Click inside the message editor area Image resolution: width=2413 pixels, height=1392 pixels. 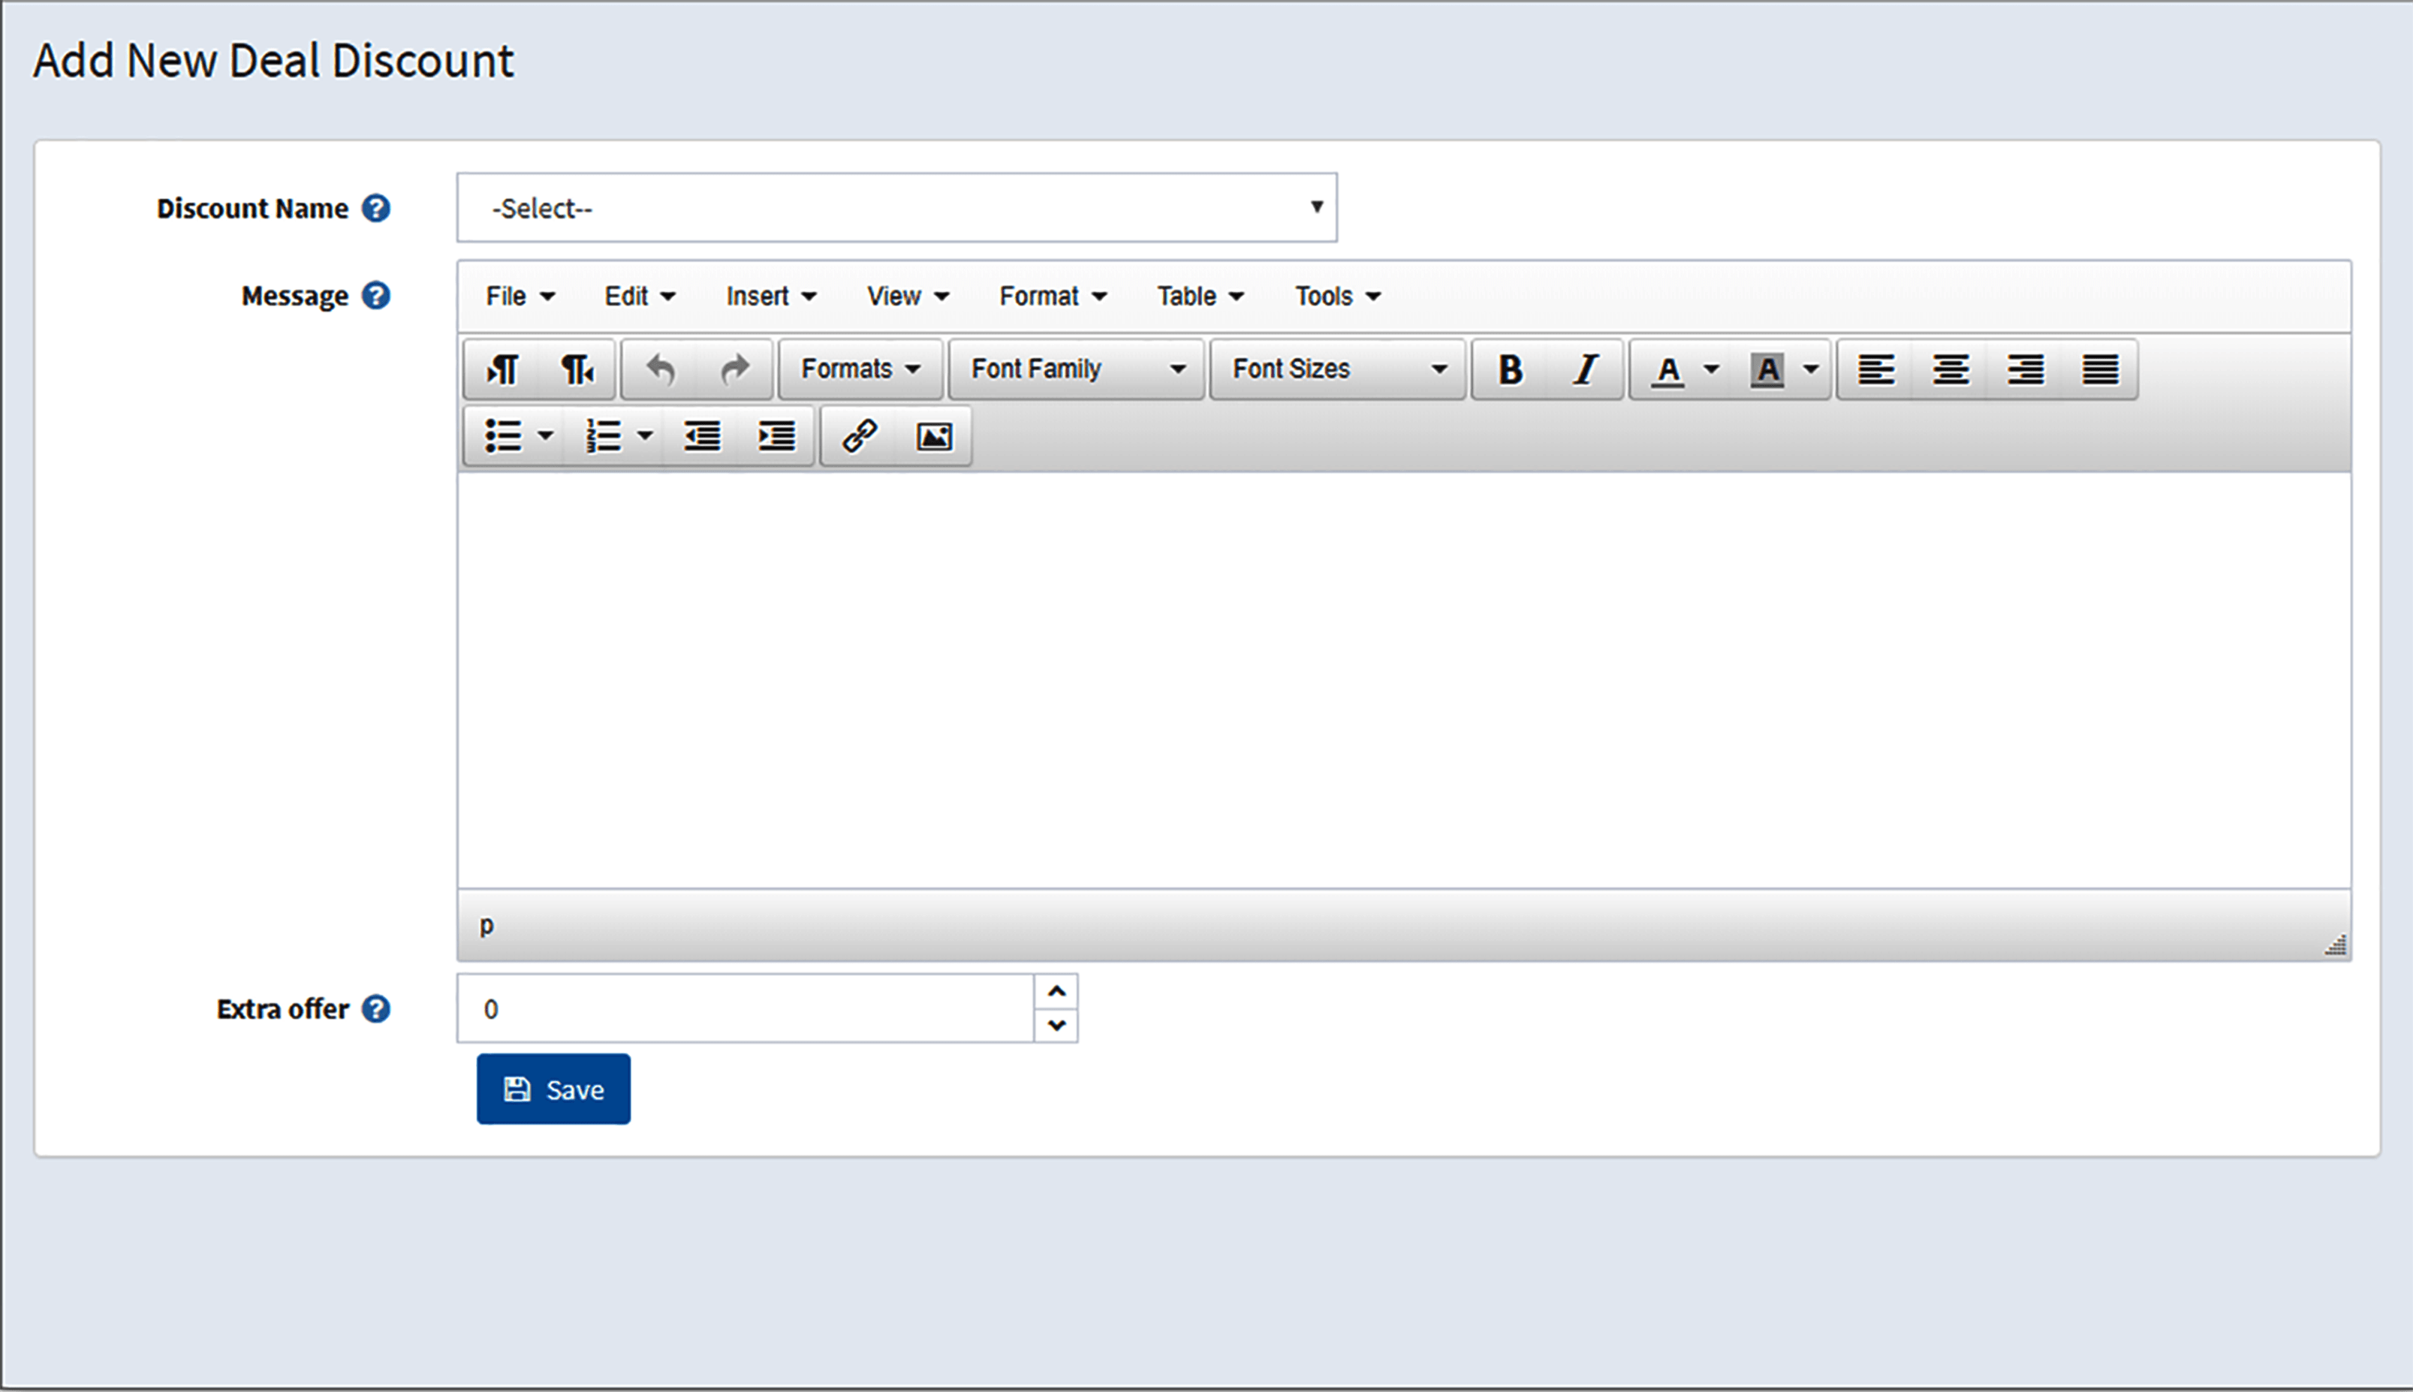tap(1403, 681)
